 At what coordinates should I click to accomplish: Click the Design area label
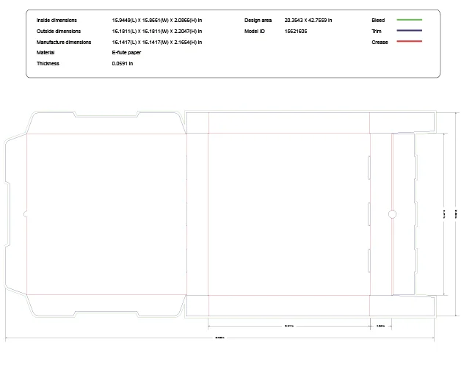[258, 21]
